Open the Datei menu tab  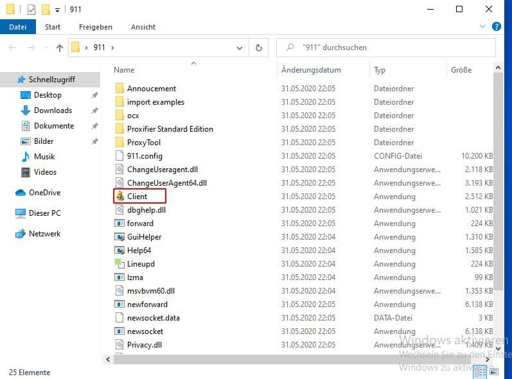18,27
